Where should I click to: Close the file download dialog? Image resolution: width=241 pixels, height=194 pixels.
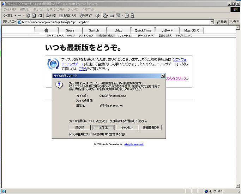[x=163, y=76]
